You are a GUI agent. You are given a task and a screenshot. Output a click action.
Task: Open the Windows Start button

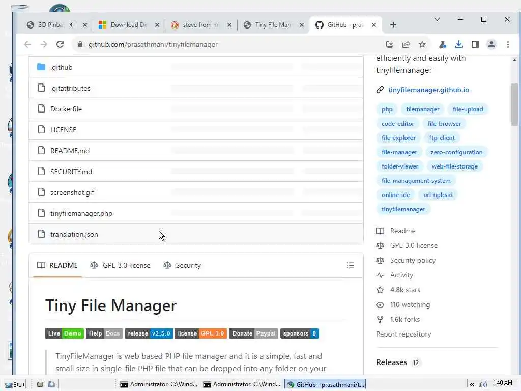tap(15, 385)
